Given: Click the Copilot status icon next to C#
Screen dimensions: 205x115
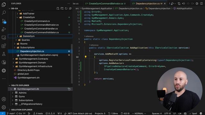Looking at the screenshot, I should (x=185, y=113).
